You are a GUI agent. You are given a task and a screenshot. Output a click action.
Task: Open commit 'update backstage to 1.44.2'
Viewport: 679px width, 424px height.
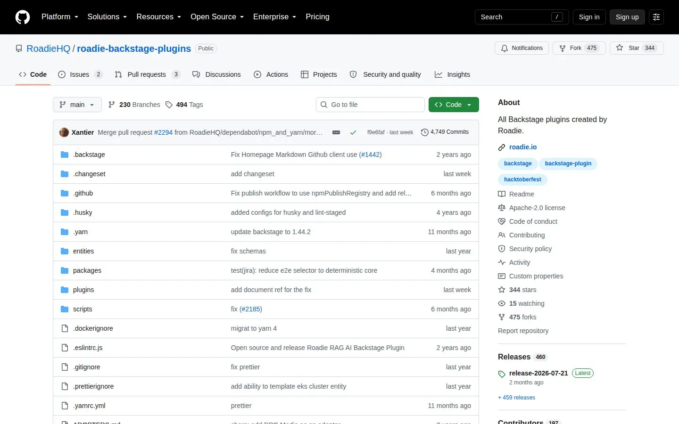pos(271,232)
